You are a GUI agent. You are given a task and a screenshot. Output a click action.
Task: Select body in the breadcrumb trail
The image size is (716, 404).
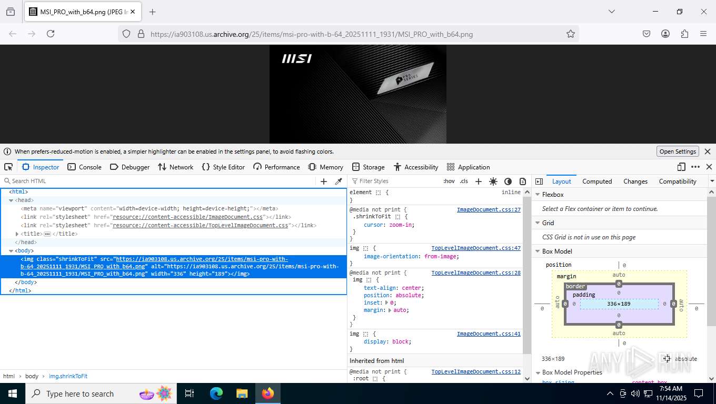tap(32, 376)
